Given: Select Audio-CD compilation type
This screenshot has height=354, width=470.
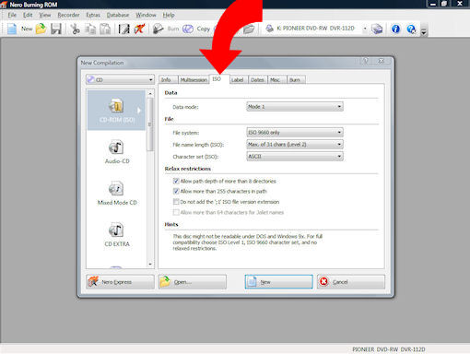Looking at the screenshot, I should (117, 152).
